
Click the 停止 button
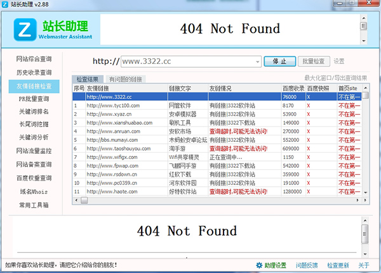click(279, 61)
